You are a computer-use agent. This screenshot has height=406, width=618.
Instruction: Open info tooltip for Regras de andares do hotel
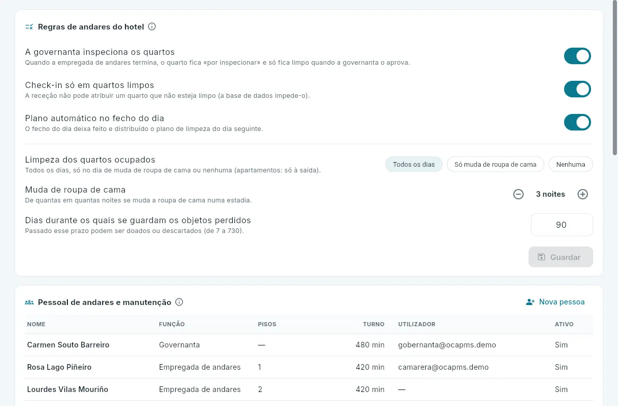(152, 27)
